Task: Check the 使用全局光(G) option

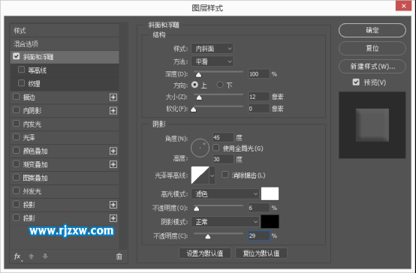Action: tap(216, 148)
